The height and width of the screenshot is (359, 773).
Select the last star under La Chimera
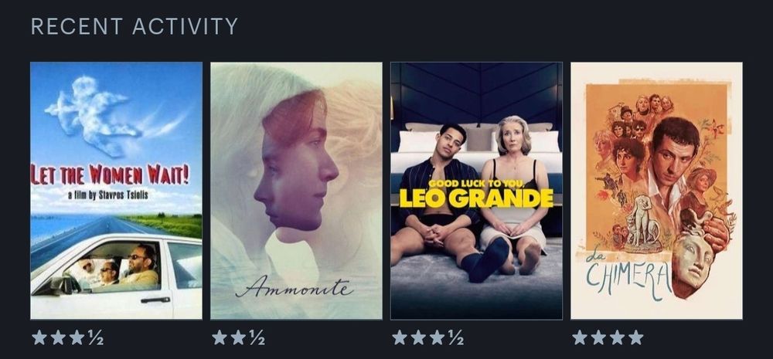(x=636, y=337)
